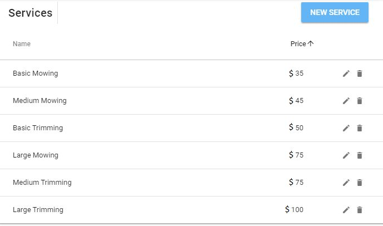Edit the Basic Trimming service

[x=346, y=128]
